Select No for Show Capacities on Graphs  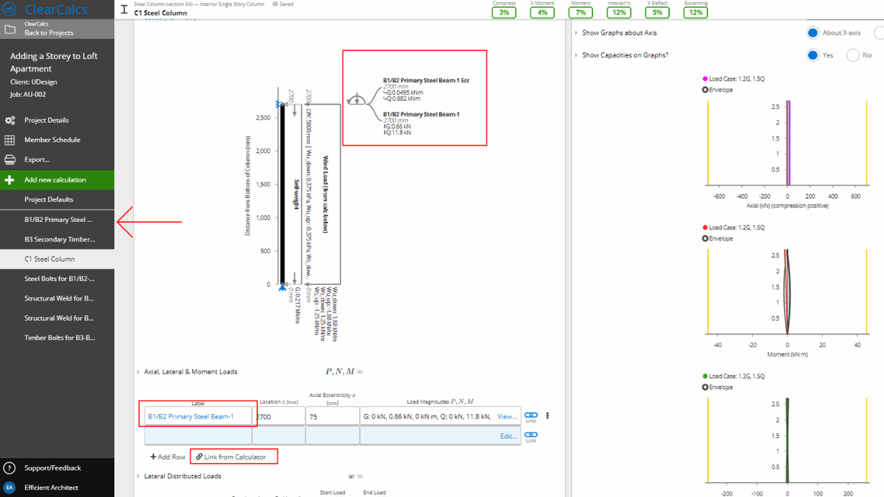(853, 55)
